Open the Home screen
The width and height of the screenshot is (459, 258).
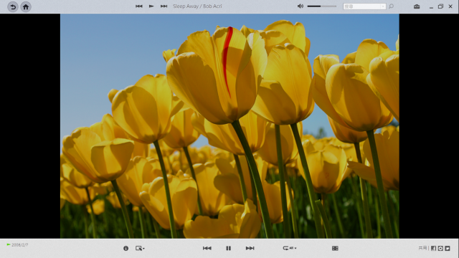click(x=26, y=6)
